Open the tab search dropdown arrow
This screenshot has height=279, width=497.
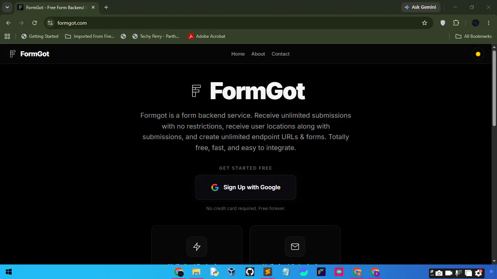[x=7, y=7]
